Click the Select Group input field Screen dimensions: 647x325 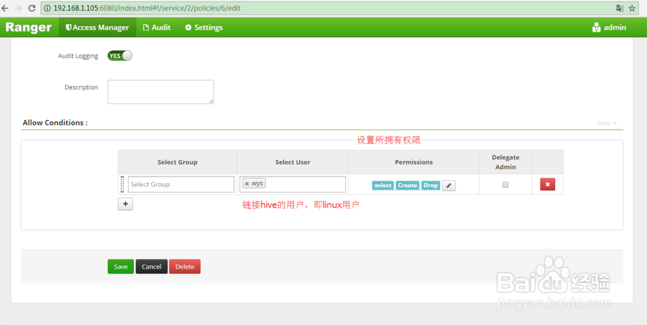click(181, 184)
